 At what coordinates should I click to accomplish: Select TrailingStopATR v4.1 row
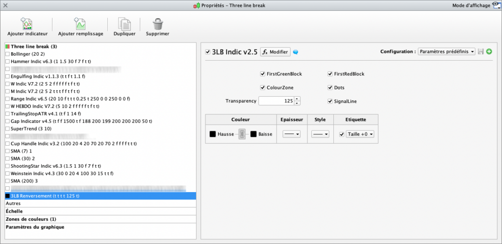(100, 114)
